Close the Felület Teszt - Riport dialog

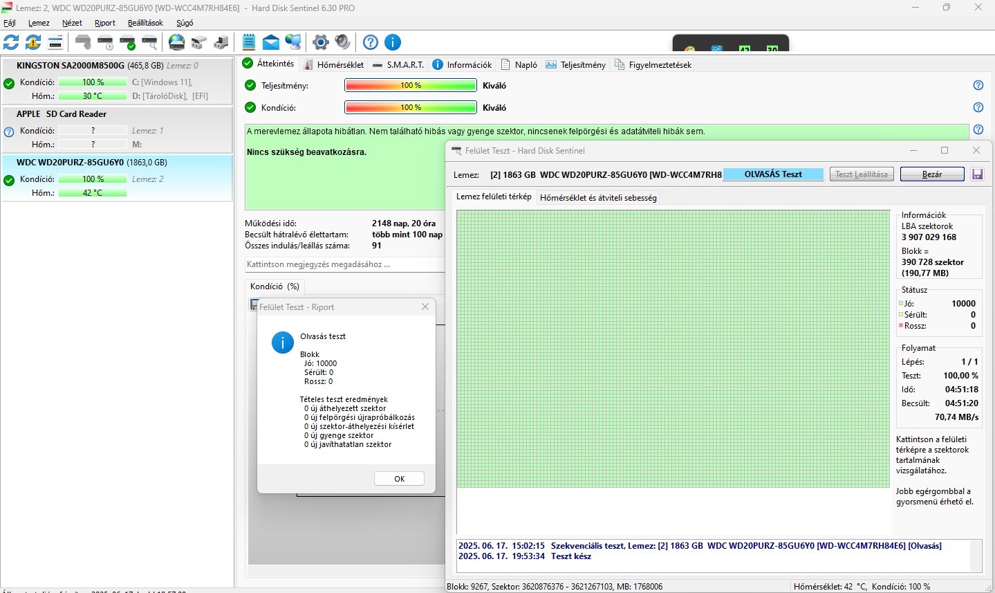(x=425, y=307)
